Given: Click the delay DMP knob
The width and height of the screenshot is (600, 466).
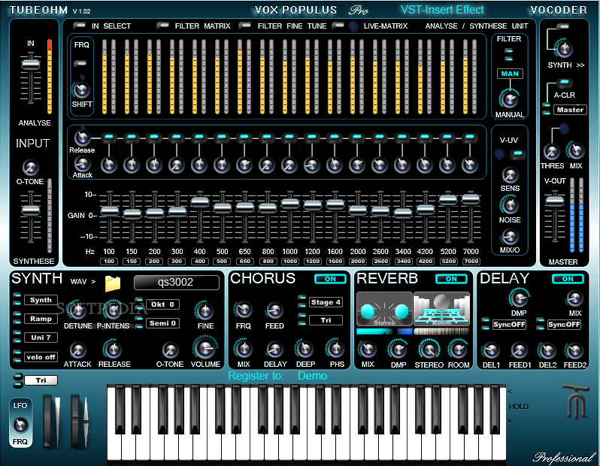Looking at the screenshot, I should coord(519,298).
